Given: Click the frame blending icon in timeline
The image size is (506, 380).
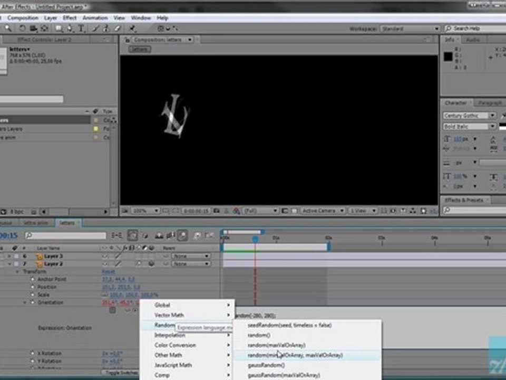Looking at the screenshot, I should (170, 235).
